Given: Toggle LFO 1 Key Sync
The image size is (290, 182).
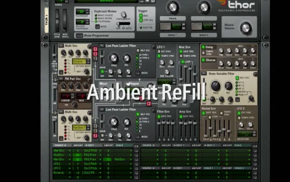Looking at the screenshot, I should [x=159, y=51].
